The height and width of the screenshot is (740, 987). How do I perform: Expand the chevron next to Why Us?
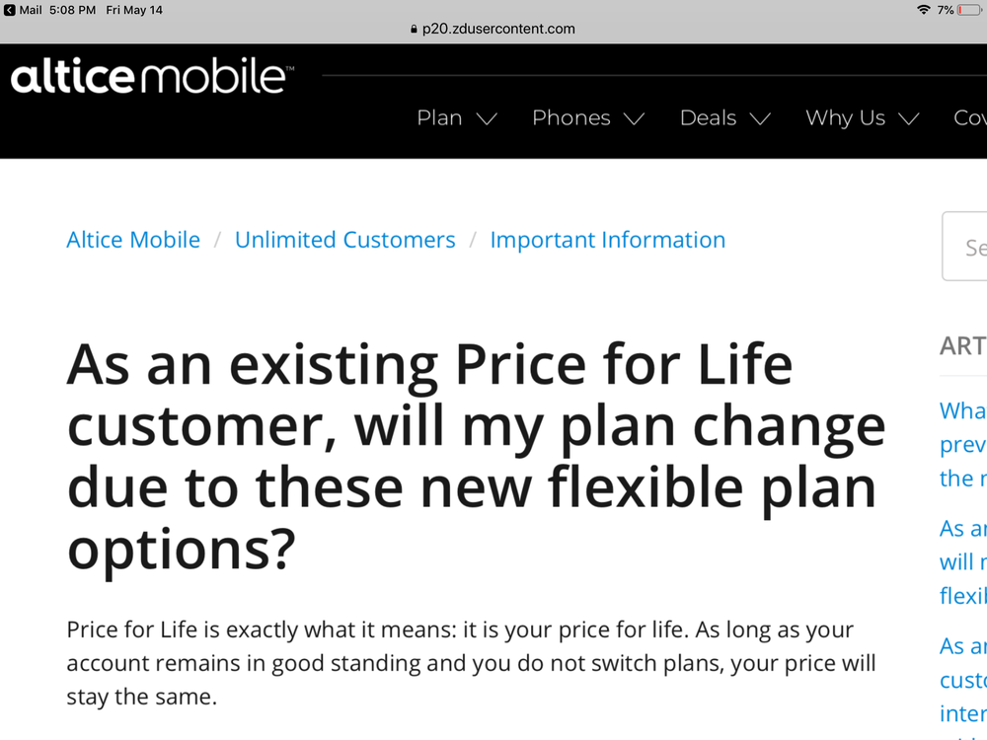coord(909,119)
